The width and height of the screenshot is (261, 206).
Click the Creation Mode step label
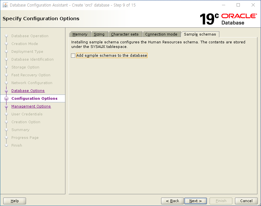[25, 44]
